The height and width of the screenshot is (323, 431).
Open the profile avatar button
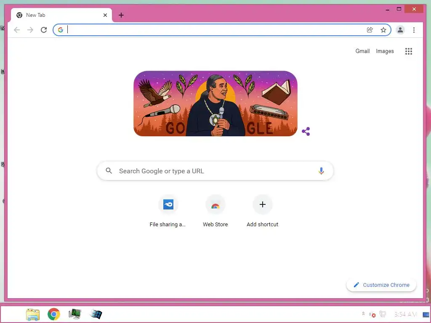tap(400, 30)
